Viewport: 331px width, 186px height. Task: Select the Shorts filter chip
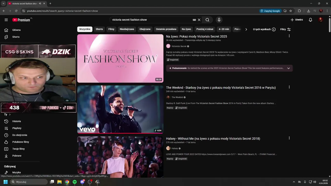pyautogui.click(x=99, y=29)
